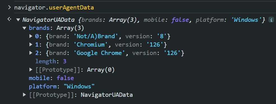Expand the brands entry 2 'Google Chrome'
This screenshot has height=104, width=276.
31,53
